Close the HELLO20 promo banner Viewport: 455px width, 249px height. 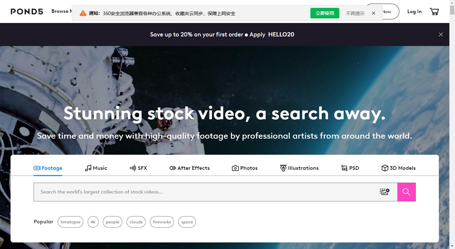[x=441, y=34]
